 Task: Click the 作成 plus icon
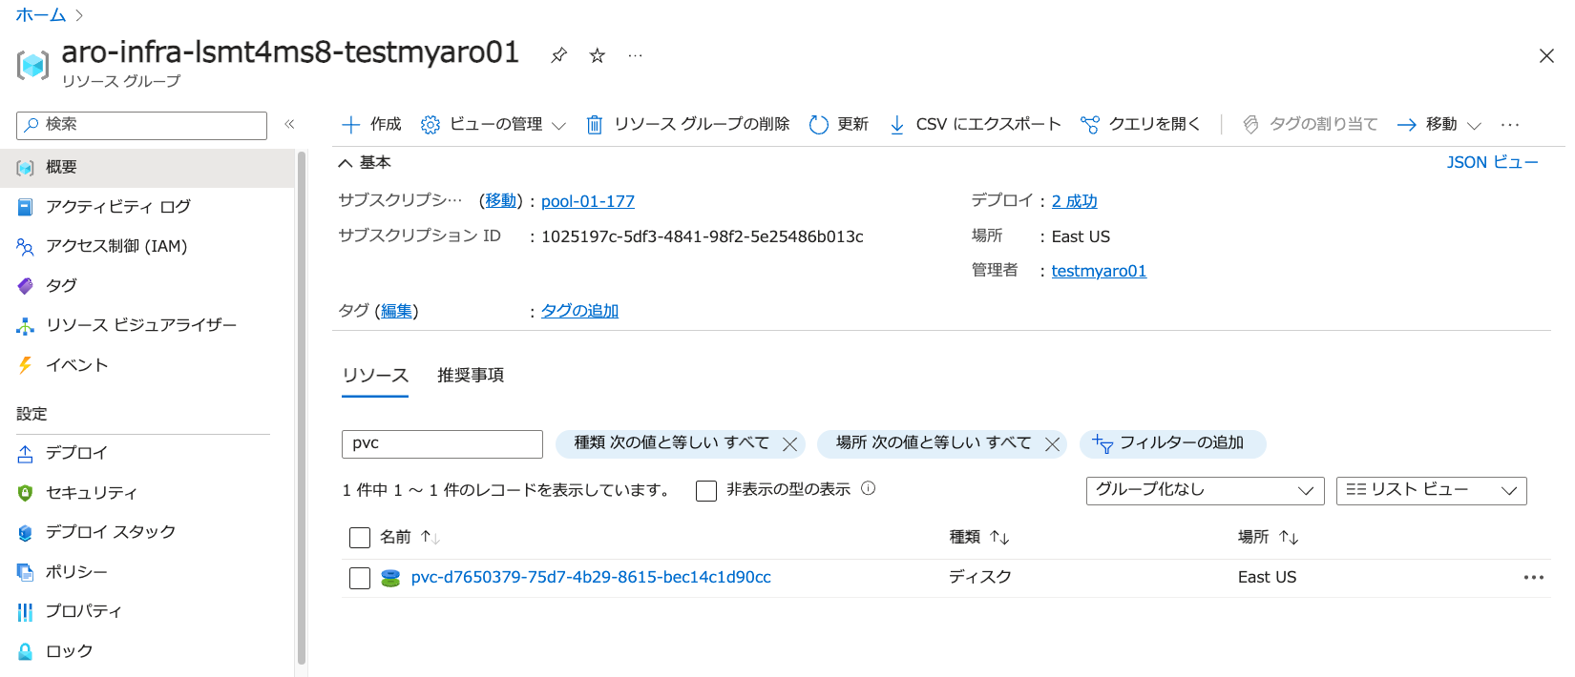click(x=350, y=125)
